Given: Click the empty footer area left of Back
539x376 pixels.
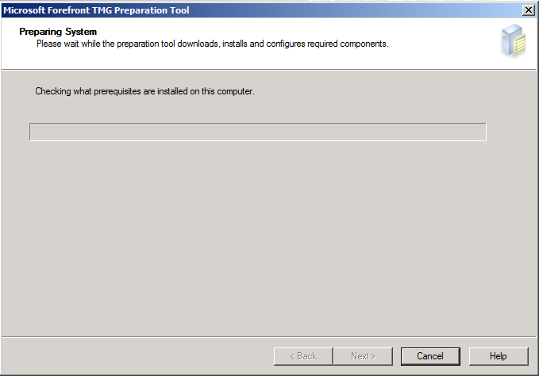Looking at the screenshot, I should [135, 356].
